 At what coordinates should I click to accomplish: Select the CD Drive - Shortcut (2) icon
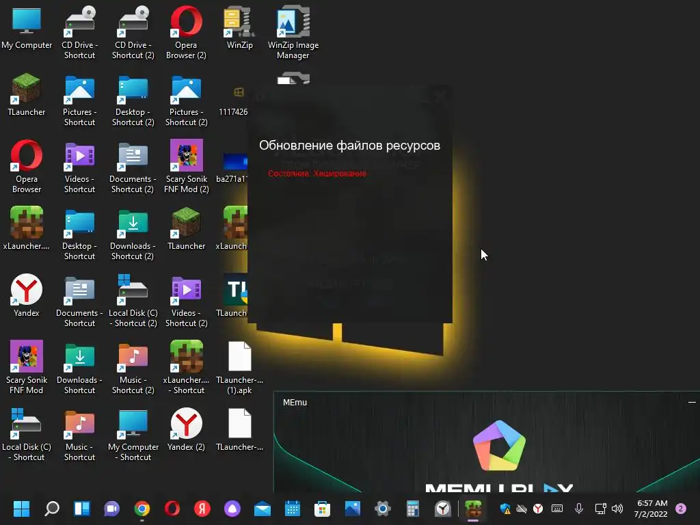click(133, 33)
